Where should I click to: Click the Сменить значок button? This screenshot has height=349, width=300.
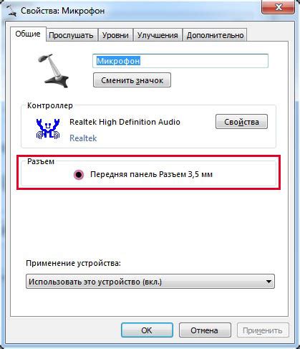tap(132, 80)
